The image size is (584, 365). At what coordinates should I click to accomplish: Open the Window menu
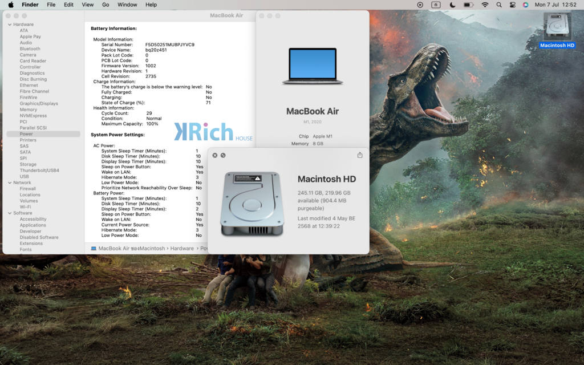[x=127, y=5]
